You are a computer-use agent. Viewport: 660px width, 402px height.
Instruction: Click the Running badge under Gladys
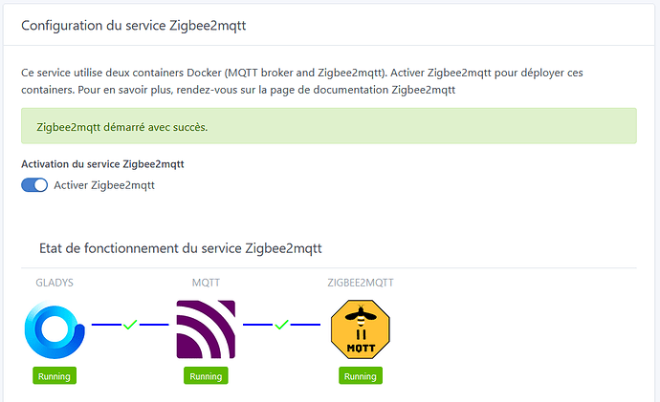click(54, 376)
